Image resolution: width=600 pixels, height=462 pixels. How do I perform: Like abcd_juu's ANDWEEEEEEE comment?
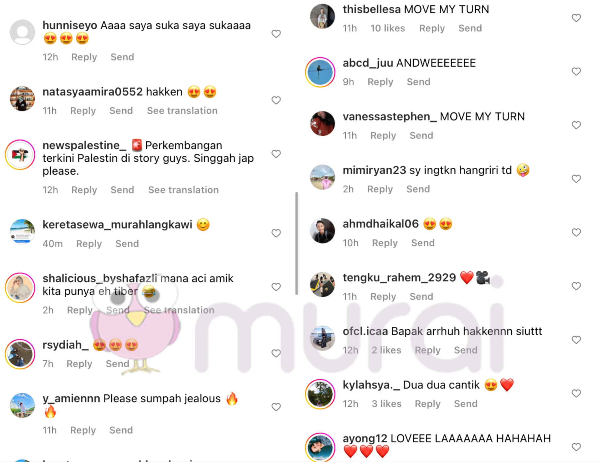click(576, 72)
